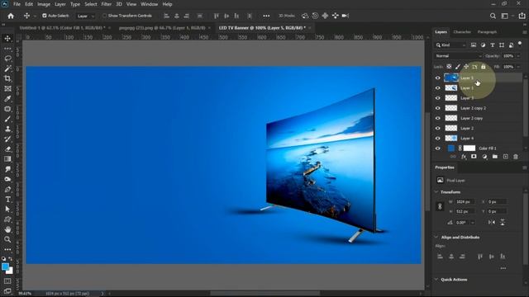Select the Magic Wand tool
This screenshot has height=297, width=529.
coord(7,68)
